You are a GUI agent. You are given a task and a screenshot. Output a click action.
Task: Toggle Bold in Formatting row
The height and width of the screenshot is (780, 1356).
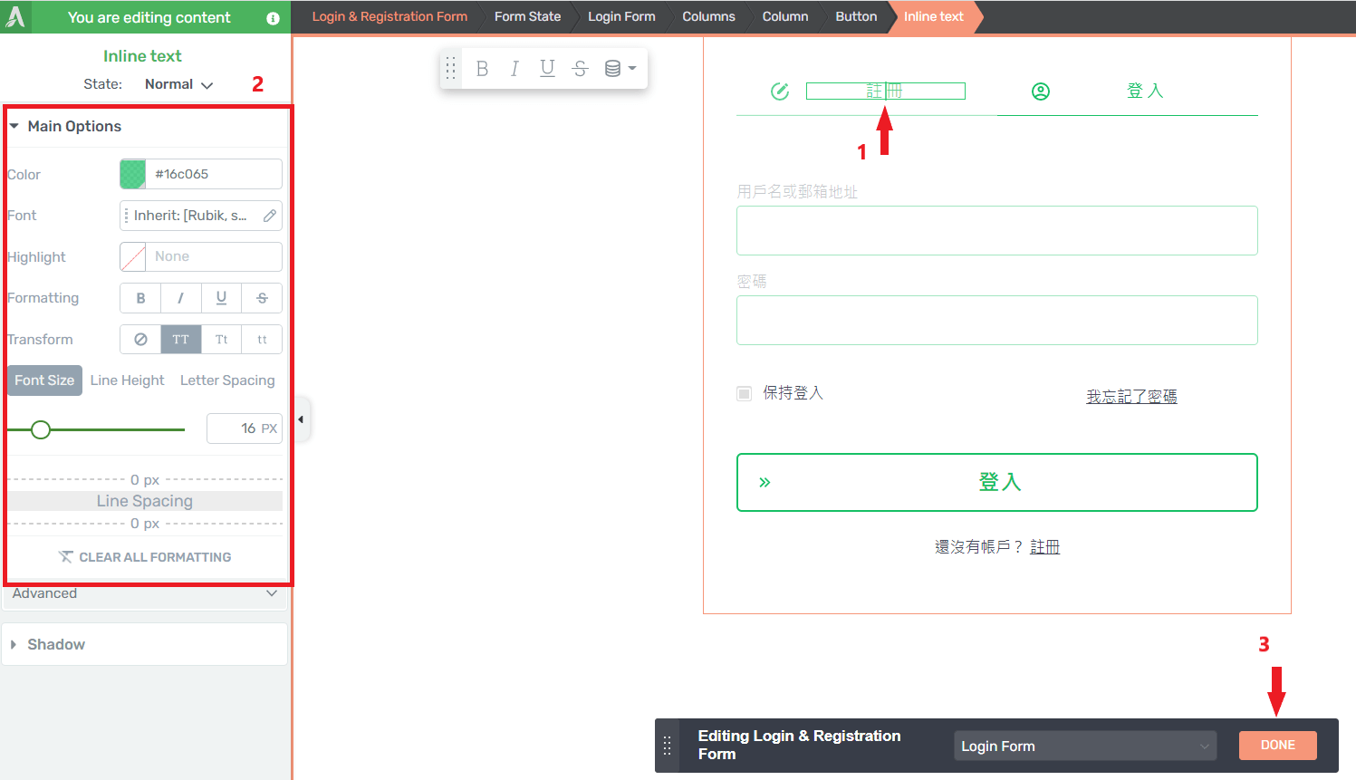click(x=140, y=298)
